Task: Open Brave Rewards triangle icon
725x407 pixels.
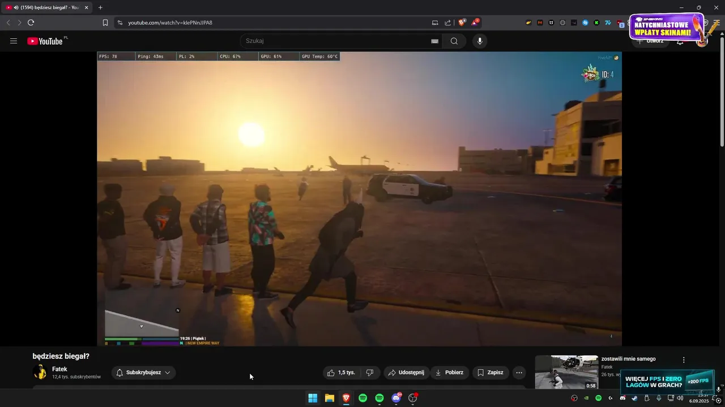Action: point(475,23)
